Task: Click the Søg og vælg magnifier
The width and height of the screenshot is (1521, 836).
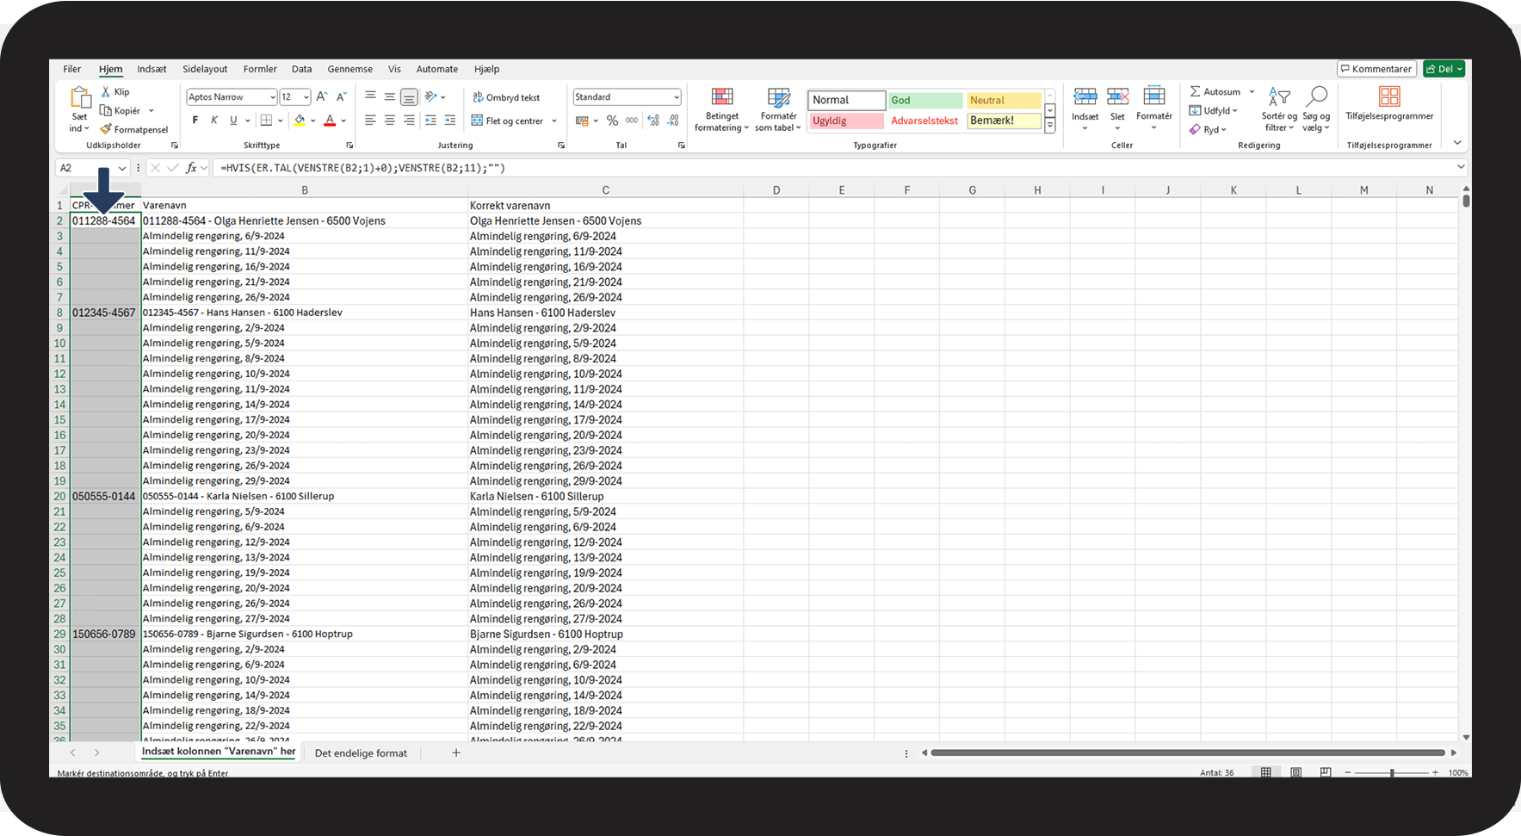Action: click(1316, 97)
